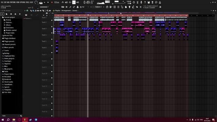This screenshot has height=122, width=217.
Task: Toggle the loop recording icon
Action: tap(78, 2)
